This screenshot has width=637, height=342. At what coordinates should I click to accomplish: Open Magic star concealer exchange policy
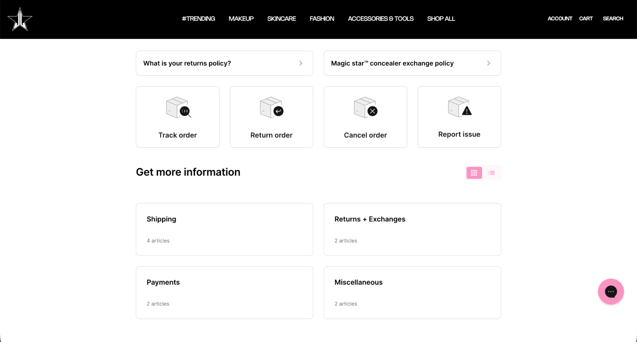412,63
